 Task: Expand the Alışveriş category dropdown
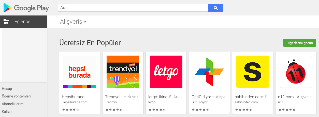[73, 22]
